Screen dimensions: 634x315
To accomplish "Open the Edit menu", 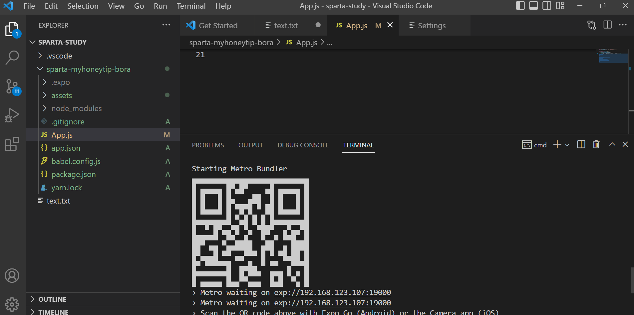I will (x=51, y=6).
